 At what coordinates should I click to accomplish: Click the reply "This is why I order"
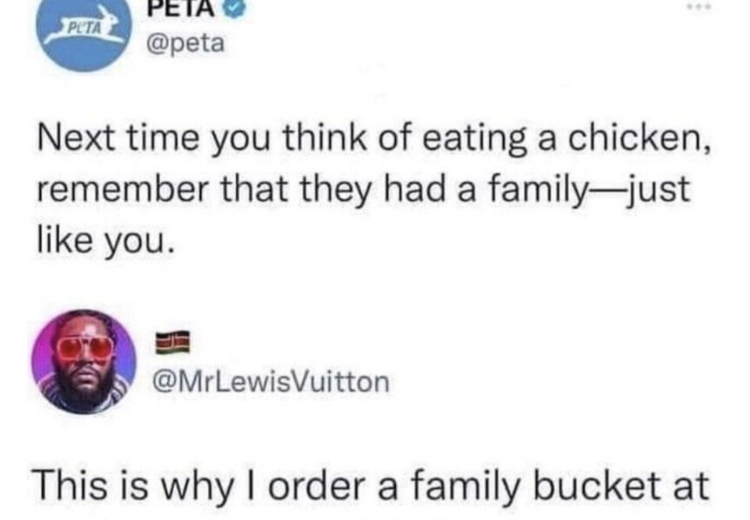[x=373, y=488]
